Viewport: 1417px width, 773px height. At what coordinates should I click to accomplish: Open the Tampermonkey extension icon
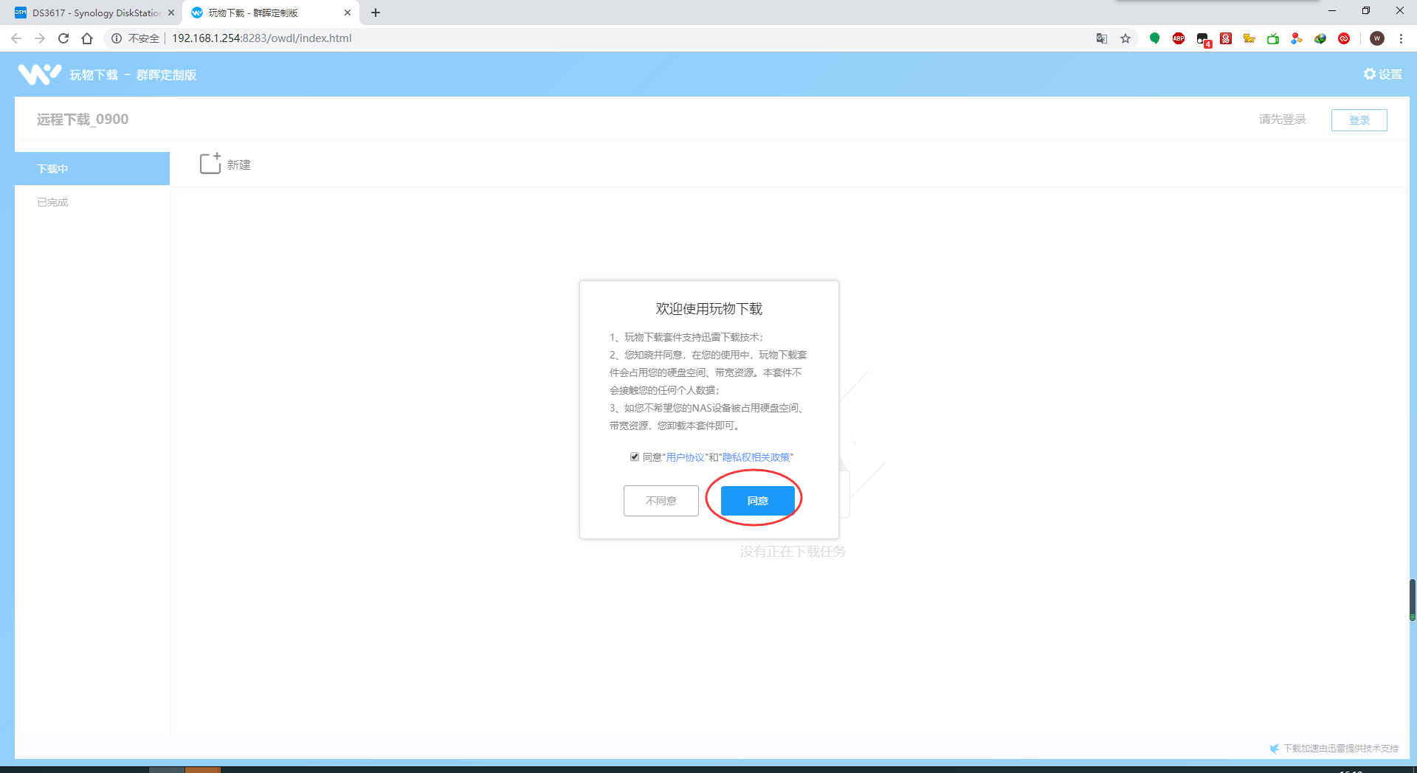click(x=1203, y=39)
